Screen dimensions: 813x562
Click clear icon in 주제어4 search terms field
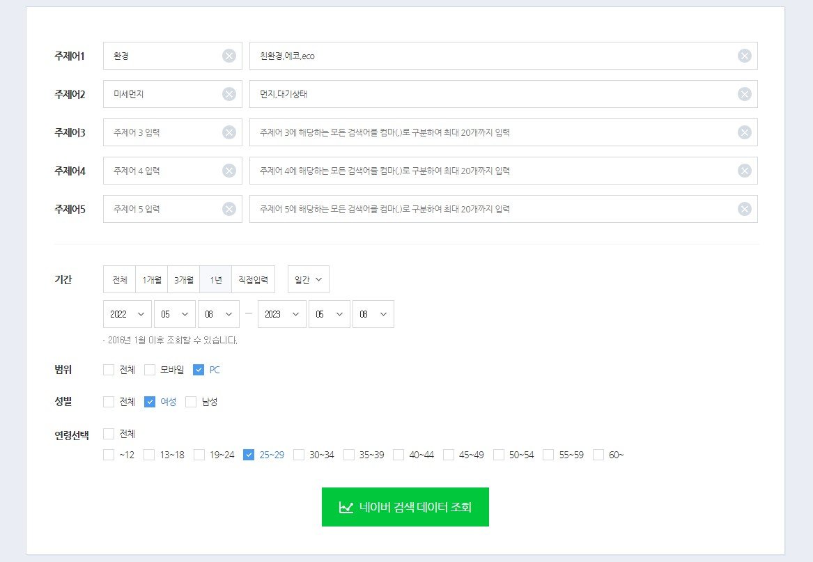[x=744, y=171]
